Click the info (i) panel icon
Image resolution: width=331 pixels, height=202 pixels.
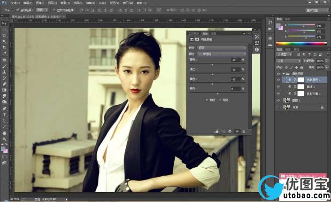[x=257, y=50]
